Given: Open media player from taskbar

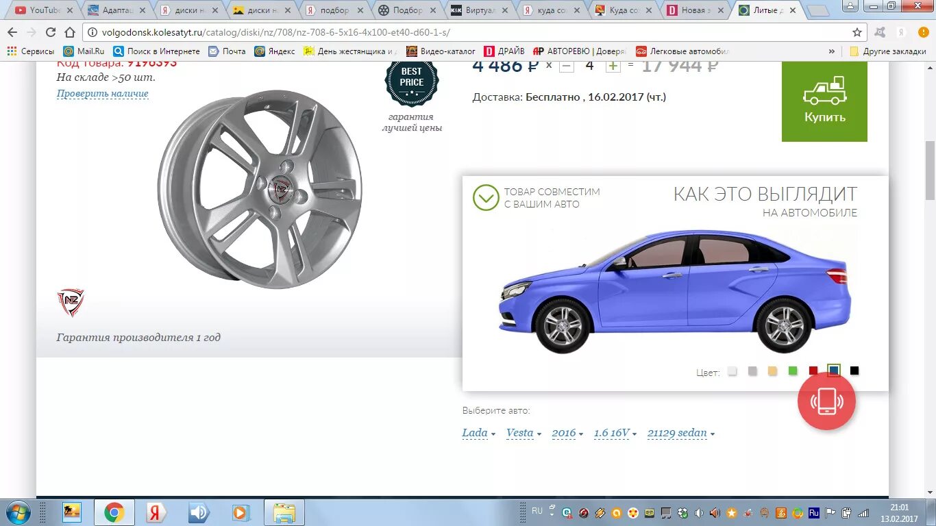Looking at the screenshot, I should click(241, 512).
